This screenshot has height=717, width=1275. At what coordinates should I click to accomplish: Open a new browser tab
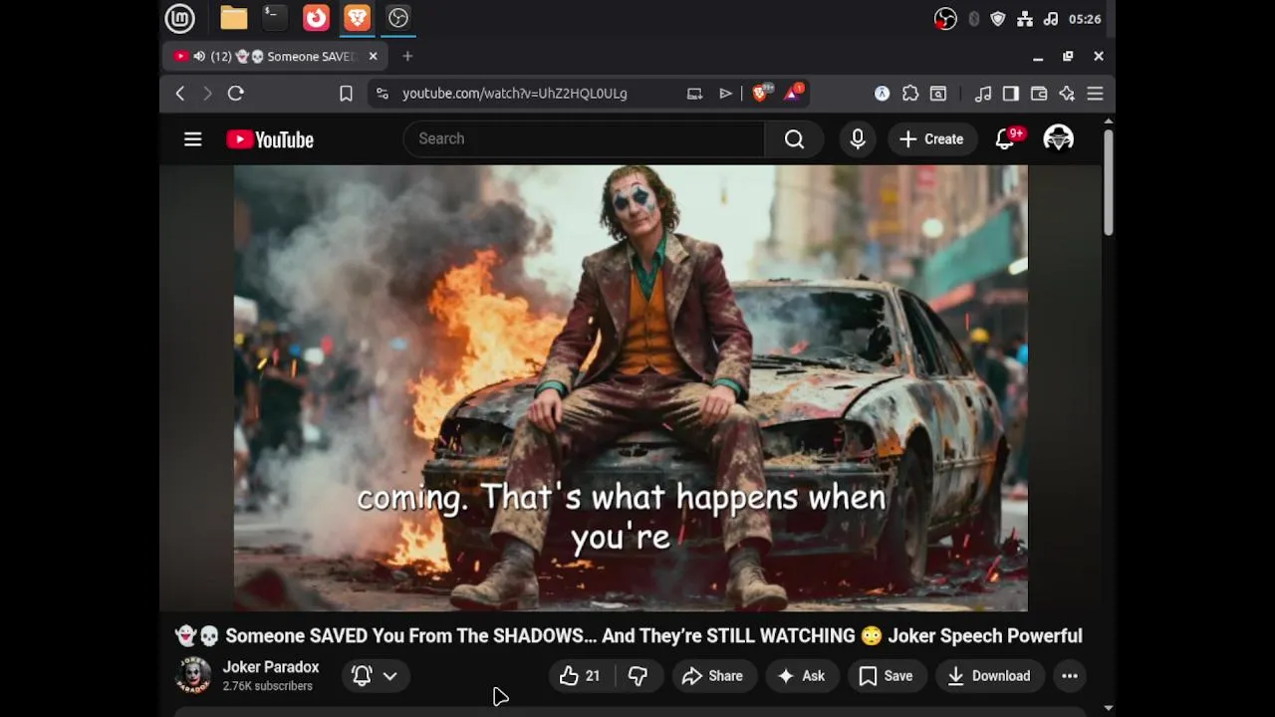pos(407,57)
